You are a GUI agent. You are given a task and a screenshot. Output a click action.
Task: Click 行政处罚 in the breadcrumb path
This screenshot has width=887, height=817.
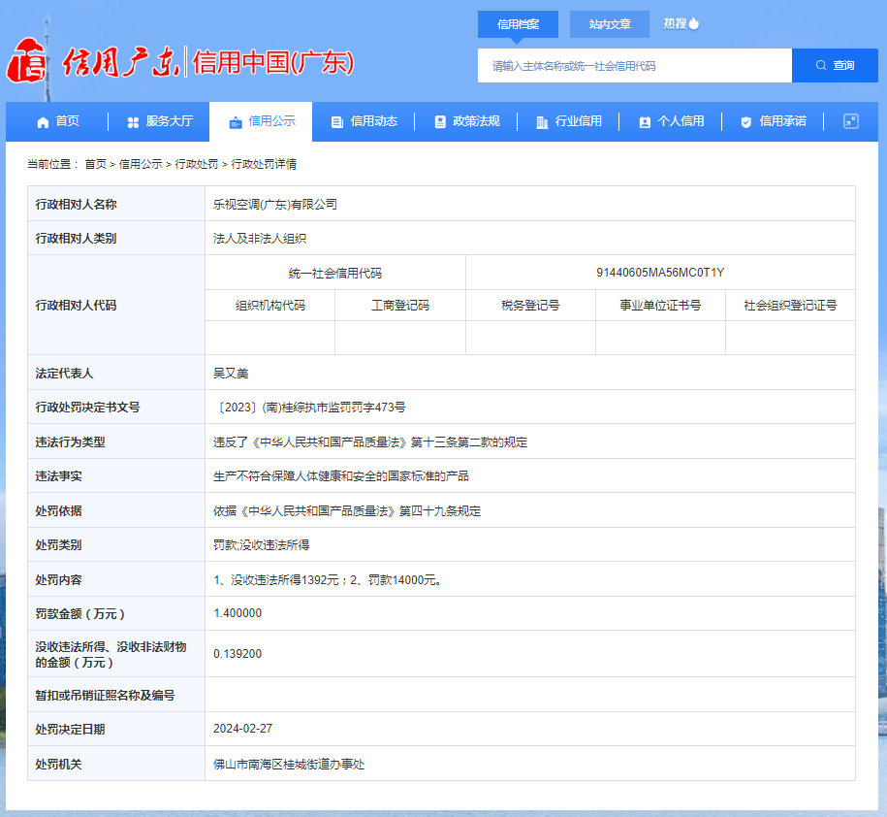point(196,164)
